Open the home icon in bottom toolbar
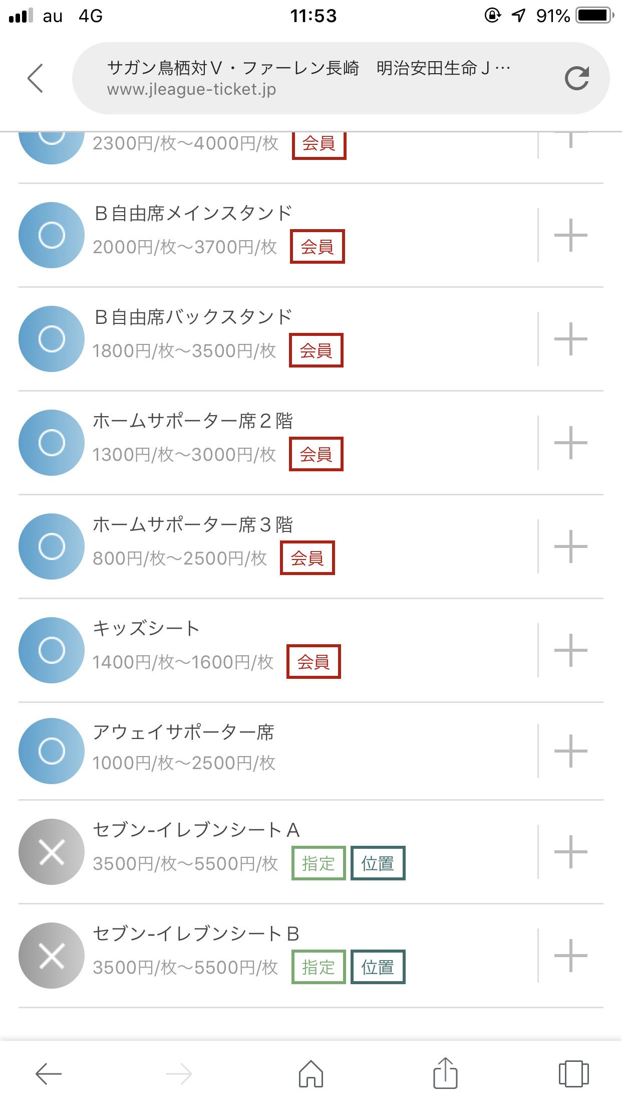Screen dimensions: 622x1107 (x=311, y=1073)
